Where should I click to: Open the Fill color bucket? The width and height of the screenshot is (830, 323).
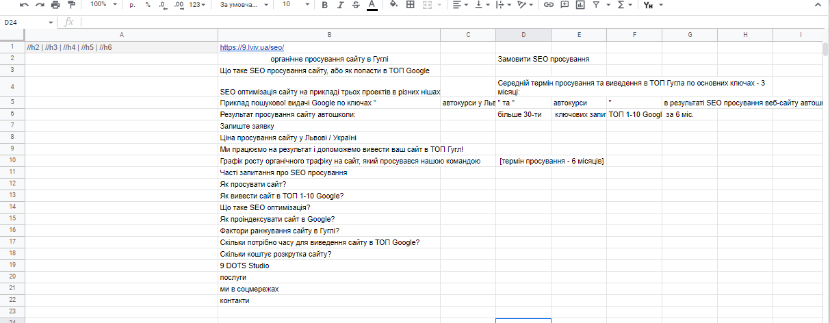point(393,5)
